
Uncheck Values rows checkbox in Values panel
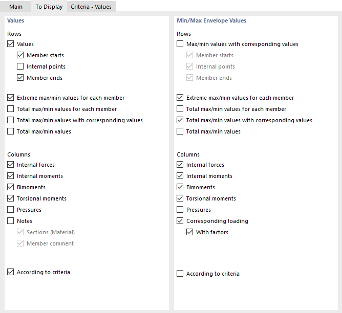[x=11, y=44]
